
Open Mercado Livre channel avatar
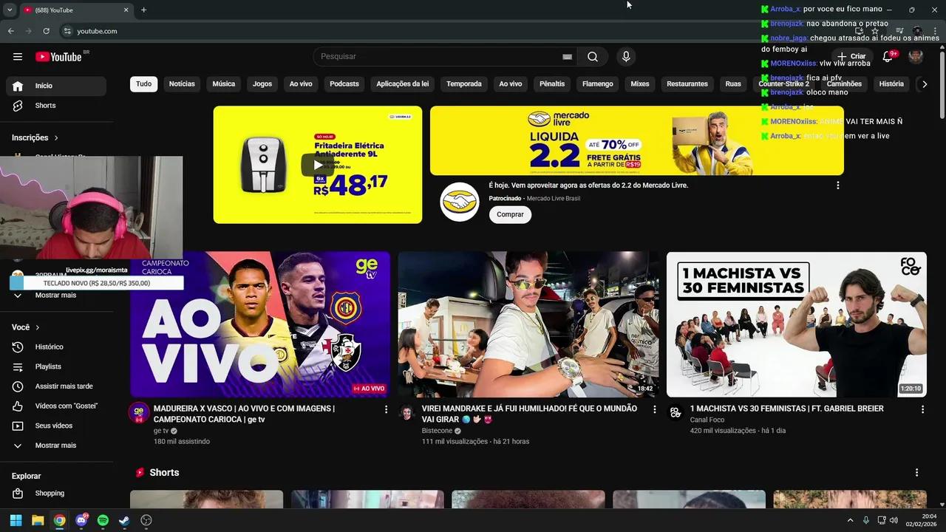460,202
